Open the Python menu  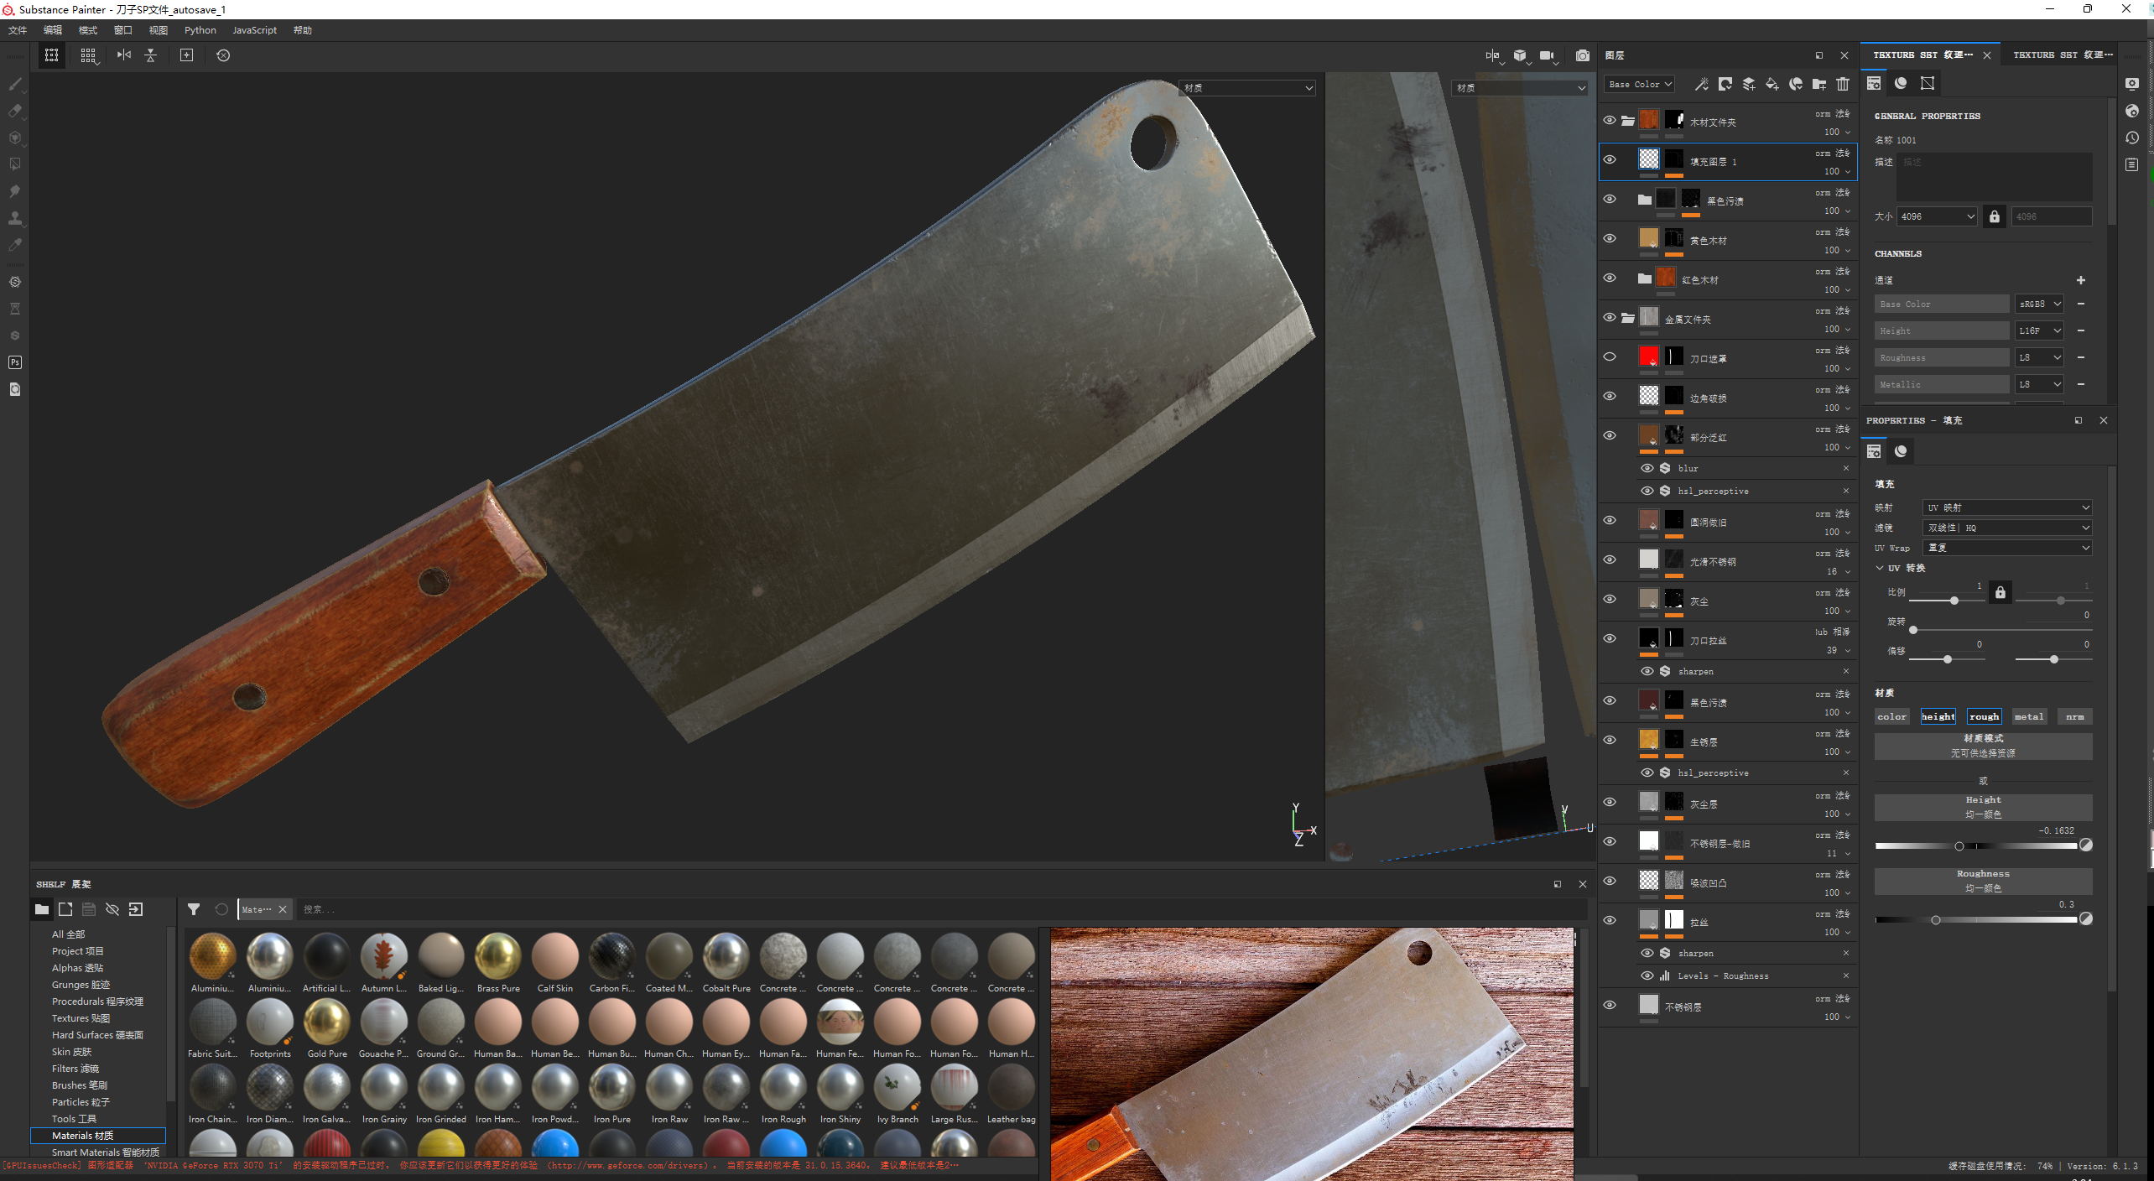[200, 30]
